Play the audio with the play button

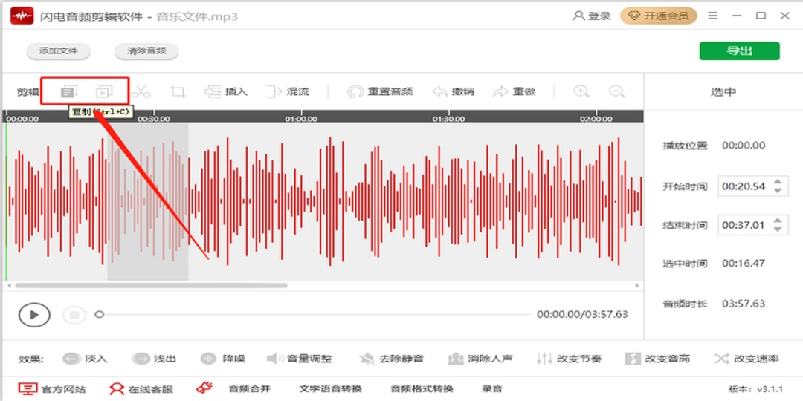coord(34,315)
